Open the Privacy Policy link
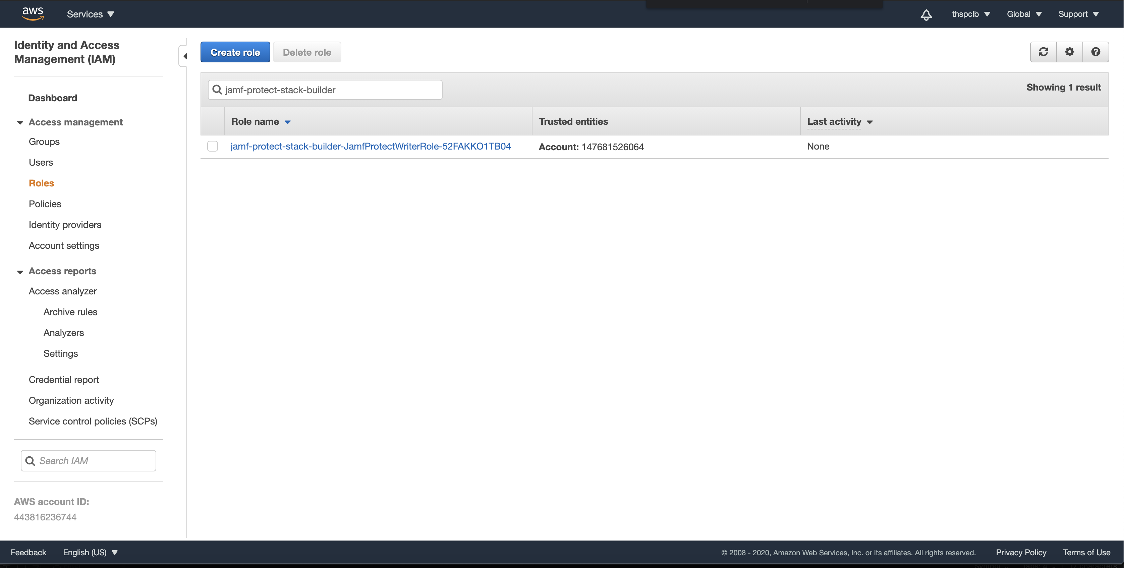The height and width of the screenshot is (568, 1124). 1021,552
